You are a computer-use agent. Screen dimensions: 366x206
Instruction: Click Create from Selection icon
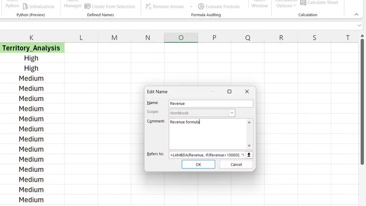tap(87, 6)
